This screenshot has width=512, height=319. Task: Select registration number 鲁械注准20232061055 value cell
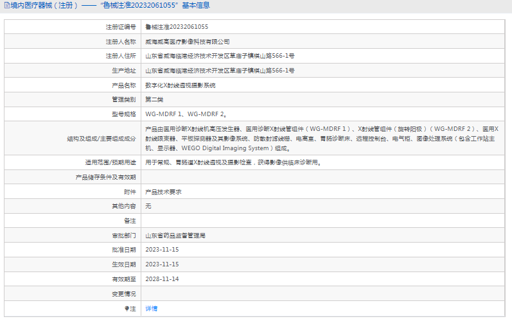[177, 27]
